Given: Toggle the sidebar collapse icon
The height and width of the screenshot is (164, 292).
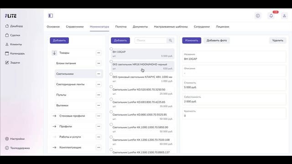Looking at the screenshot, I should coord(51,15).
